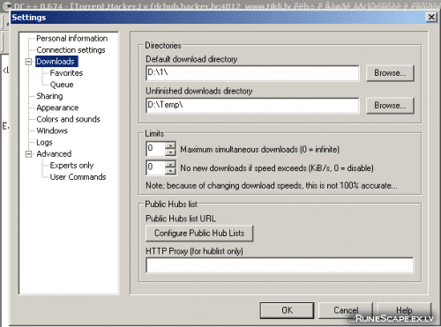Open Windows settings page
This screenshot has height=327, width=441.
52,130
